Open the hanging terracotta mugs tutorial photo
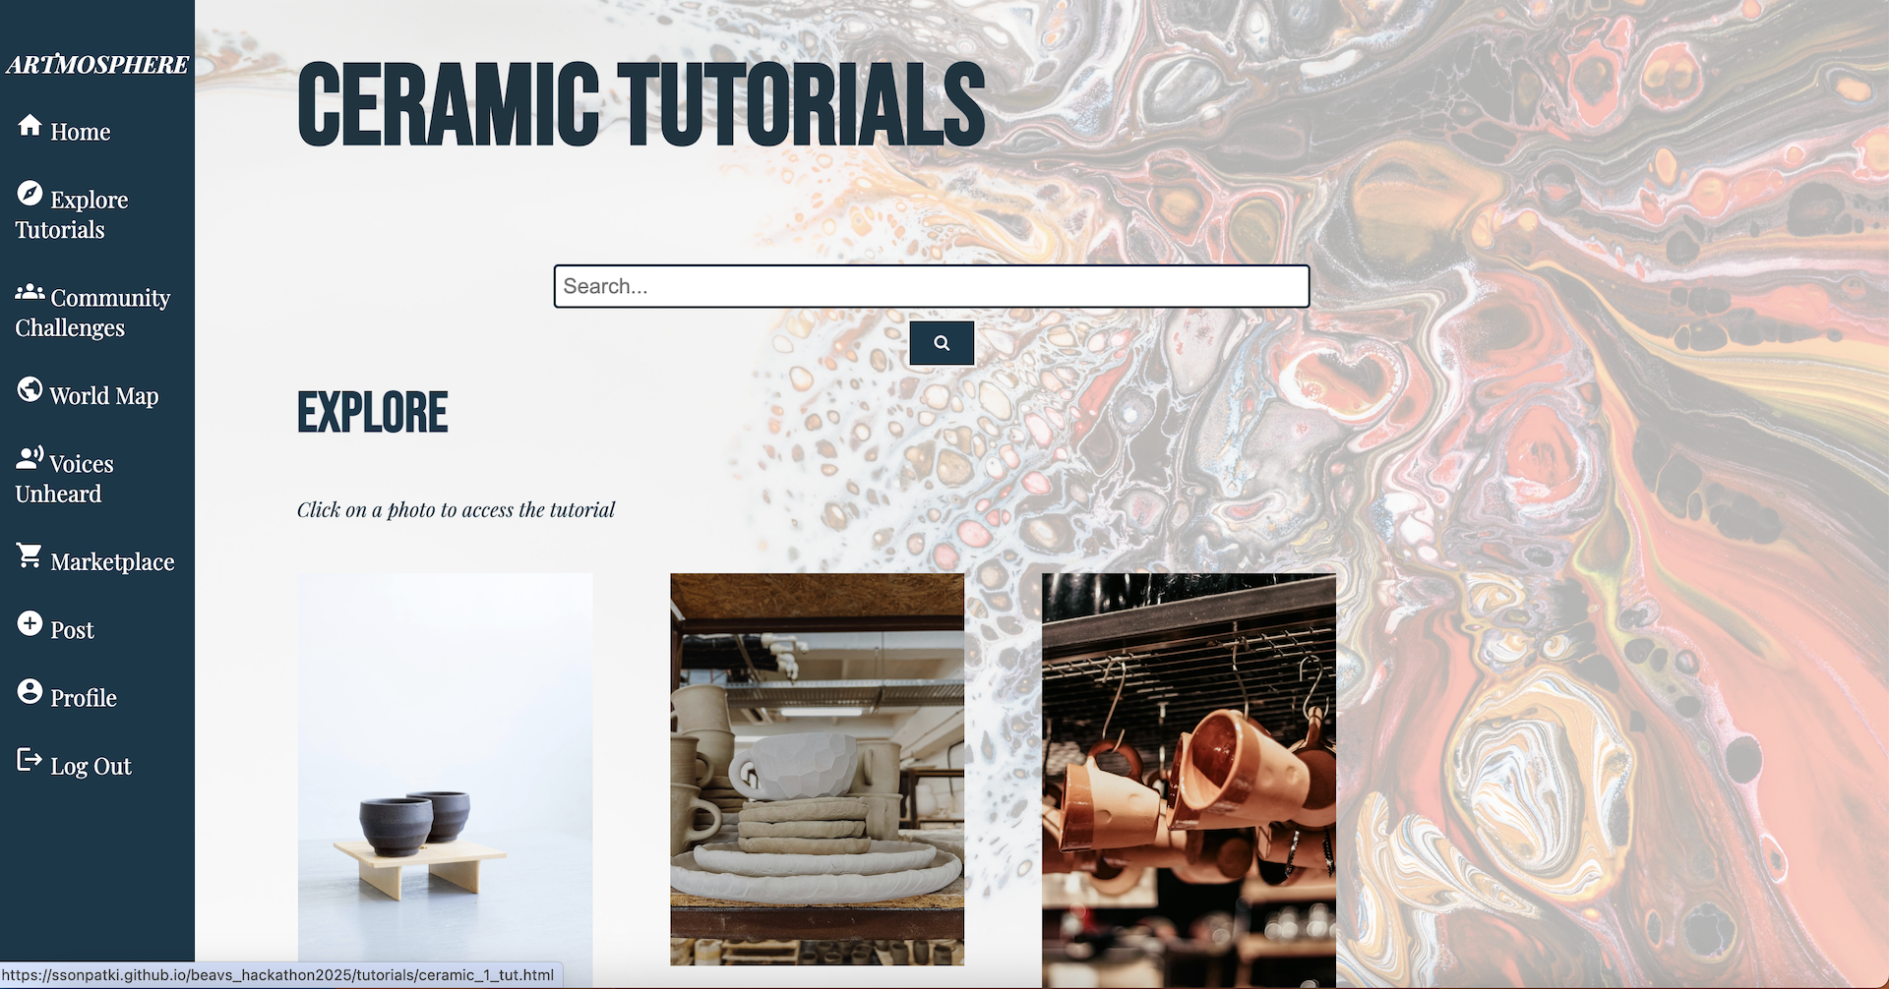The height and width of the screenshot is (989, 1889). (1189, 781)
